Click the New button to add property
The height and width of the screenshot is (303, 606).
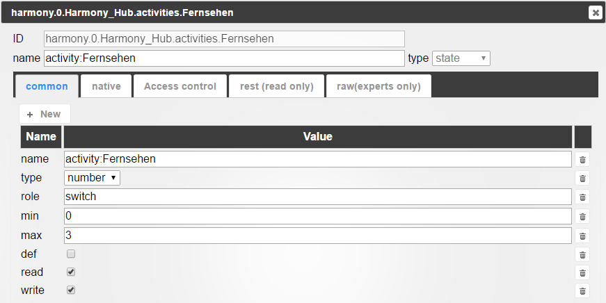pos(45,114)
